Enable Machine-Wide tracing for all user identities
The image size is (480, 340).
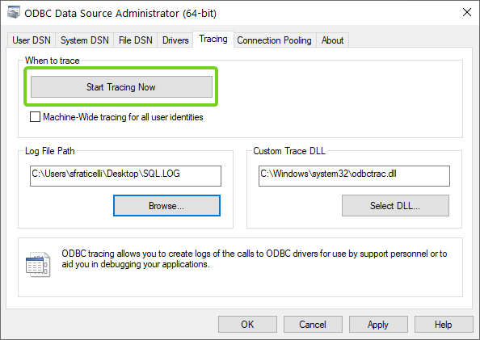[x=35, y=117]
